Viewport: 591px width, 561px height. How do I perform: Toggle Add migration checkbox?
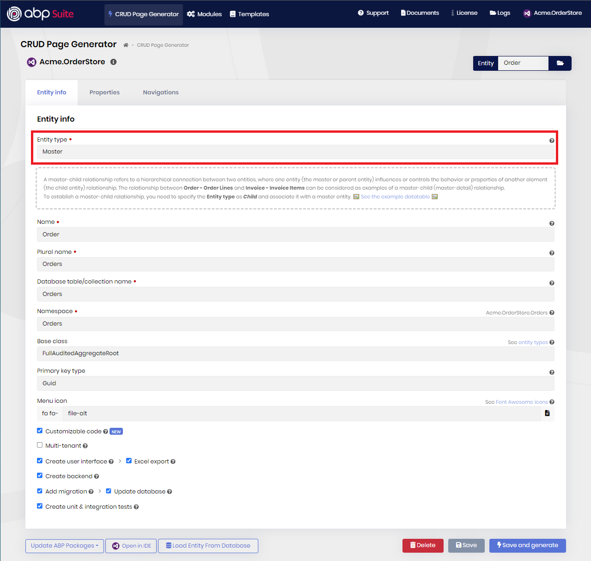point(40,491)
